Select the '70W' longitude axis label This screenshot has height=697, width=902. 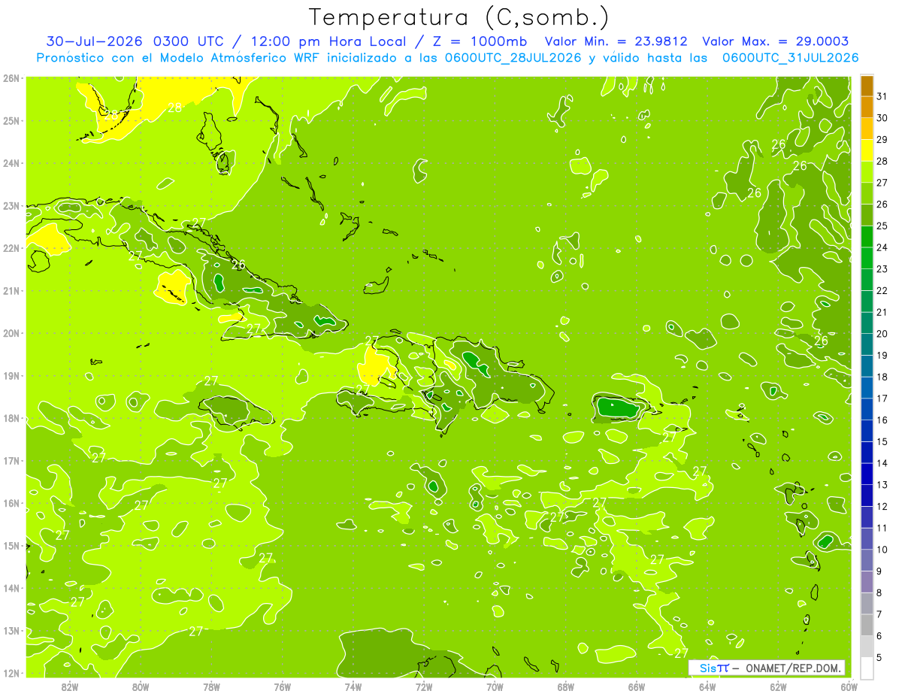[495, 686]
